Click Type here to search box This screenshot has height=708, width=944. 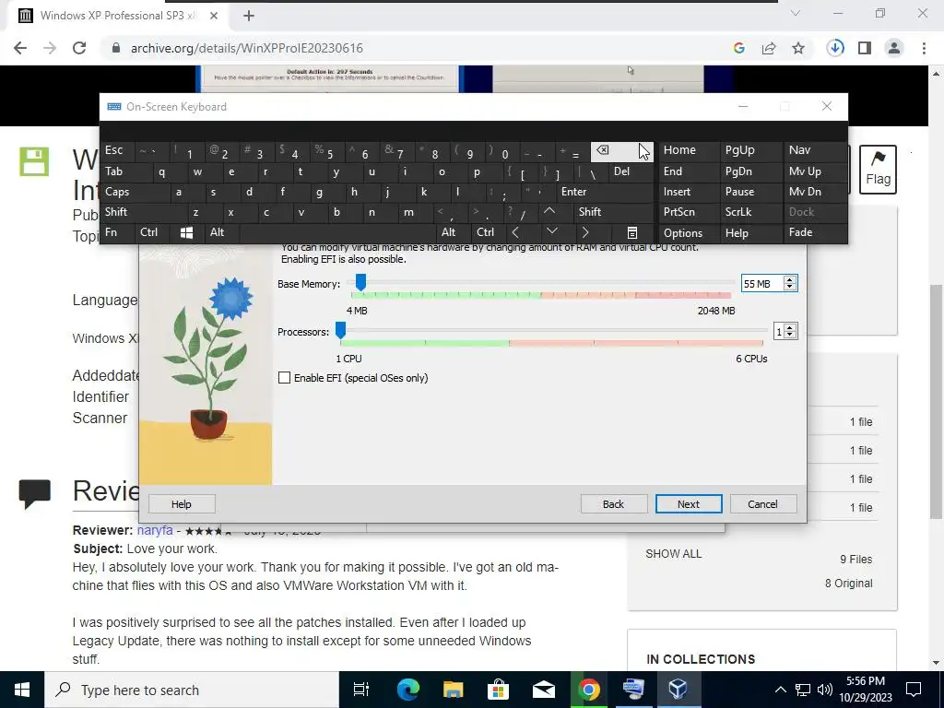(192, 690)
